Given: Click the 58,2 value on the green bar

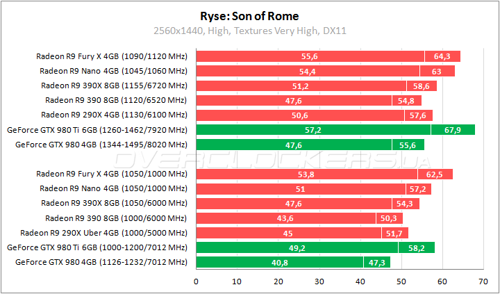Looking at the screenshot, I should click(x=416, y=247).
